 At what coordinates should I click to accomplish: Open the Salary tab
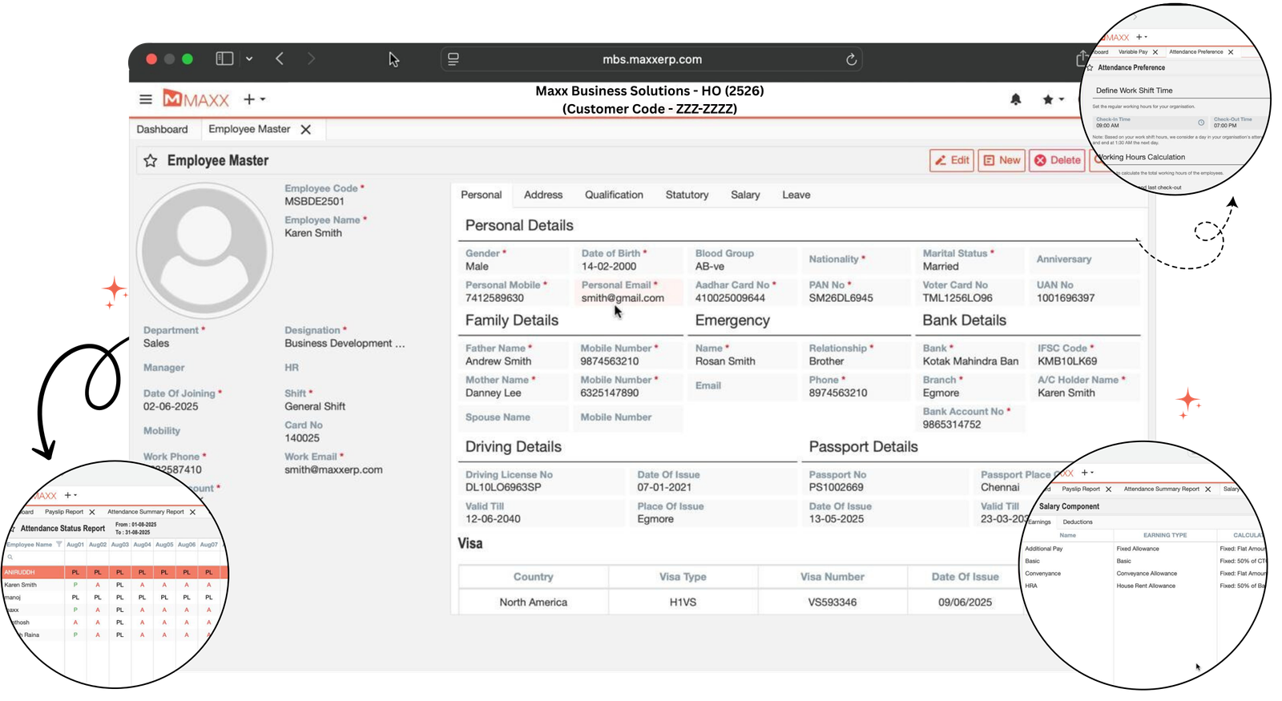pyautogui.click(x=744, y=195)
